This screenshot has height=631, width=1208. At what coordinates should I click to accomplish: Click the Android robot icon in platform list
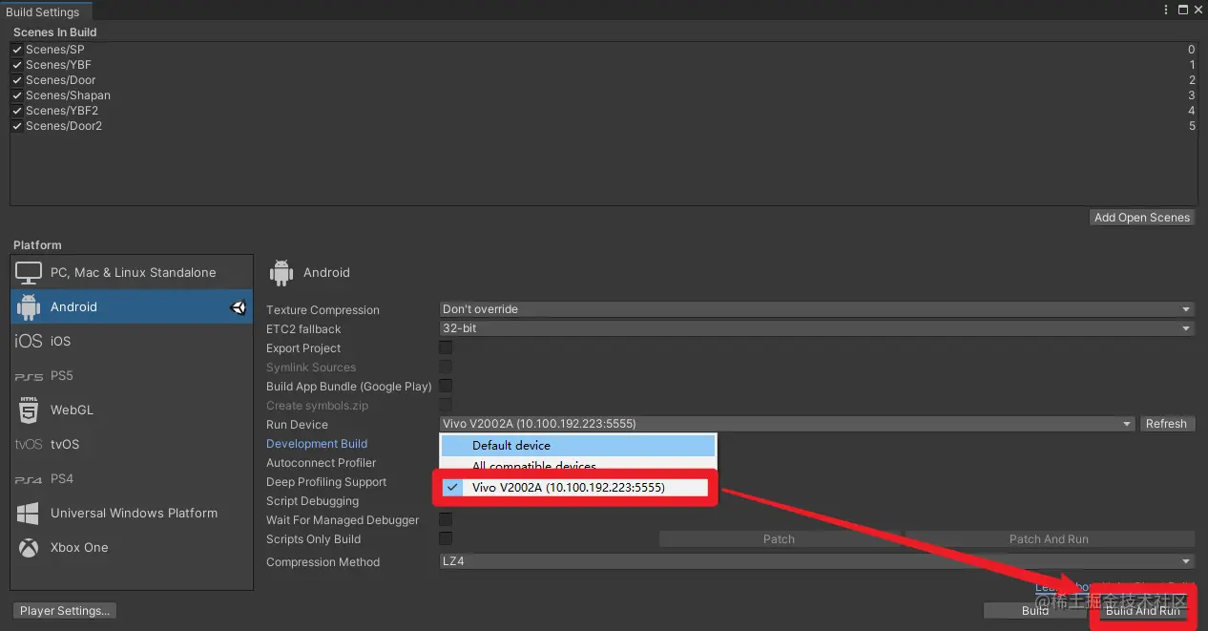point(29,306)
